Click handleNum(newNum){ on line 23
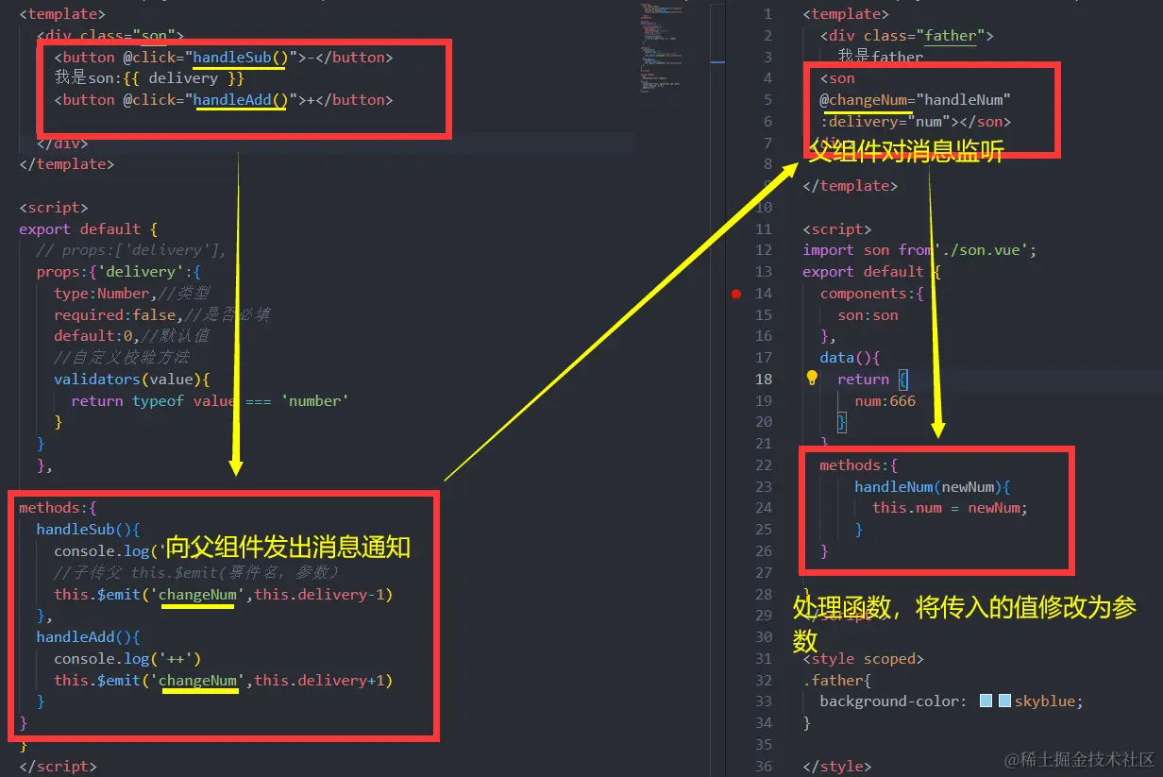 tap(933, 486)
